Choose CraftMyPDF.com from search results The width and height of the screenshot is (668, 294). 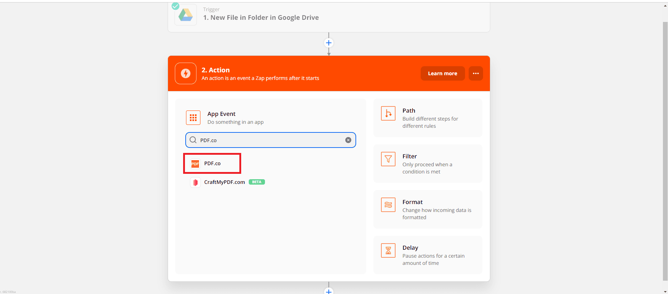click(224, 182)
